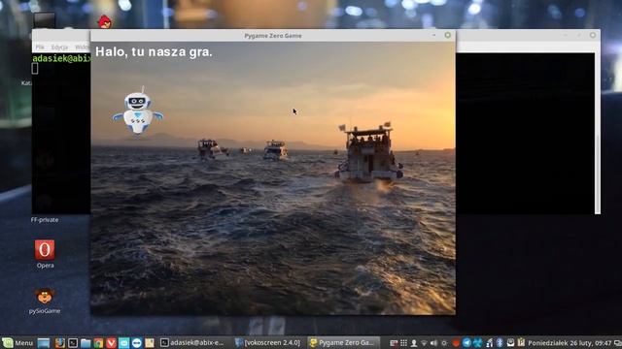Click the Pygame Zero Game title bar
The image size is (622, 349).
(273, 36)
